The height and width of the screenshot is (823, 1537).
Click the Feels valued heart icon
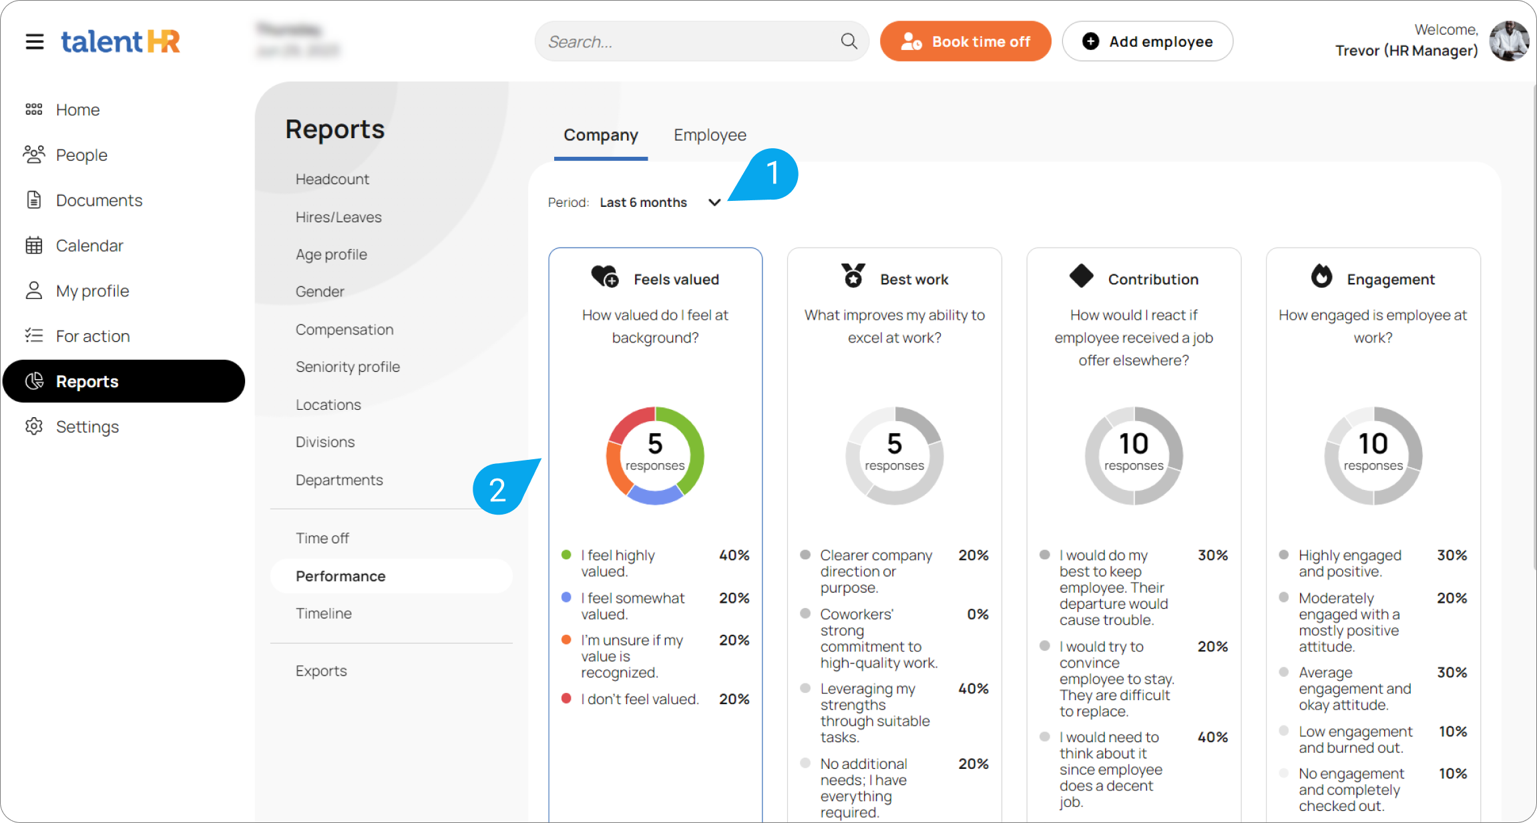click(605, 276)
